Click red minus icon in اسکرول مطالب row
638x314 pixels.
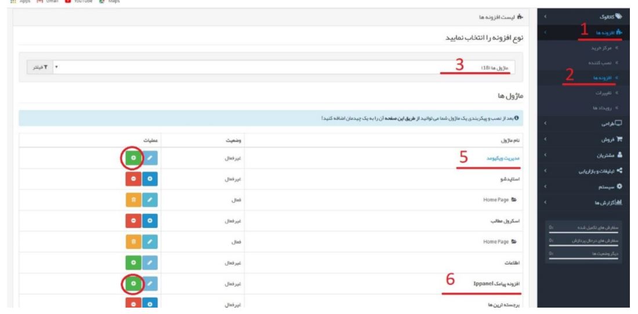(x=133, y=221)
